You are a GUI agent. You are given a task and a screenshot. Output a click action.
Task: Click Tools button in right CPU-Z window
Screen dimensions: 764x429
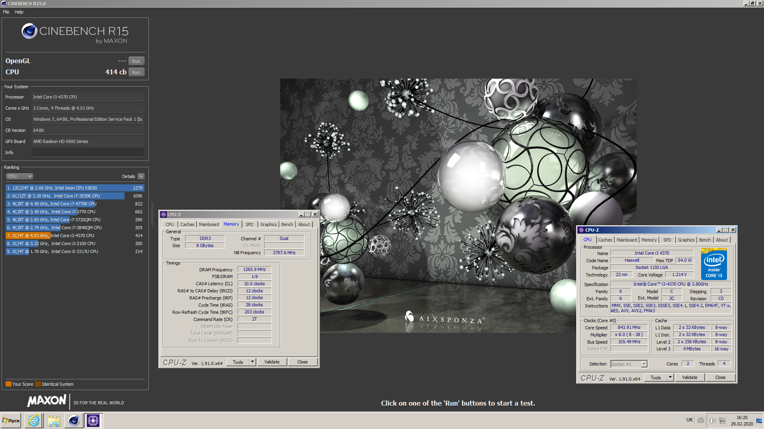point(656,378)
